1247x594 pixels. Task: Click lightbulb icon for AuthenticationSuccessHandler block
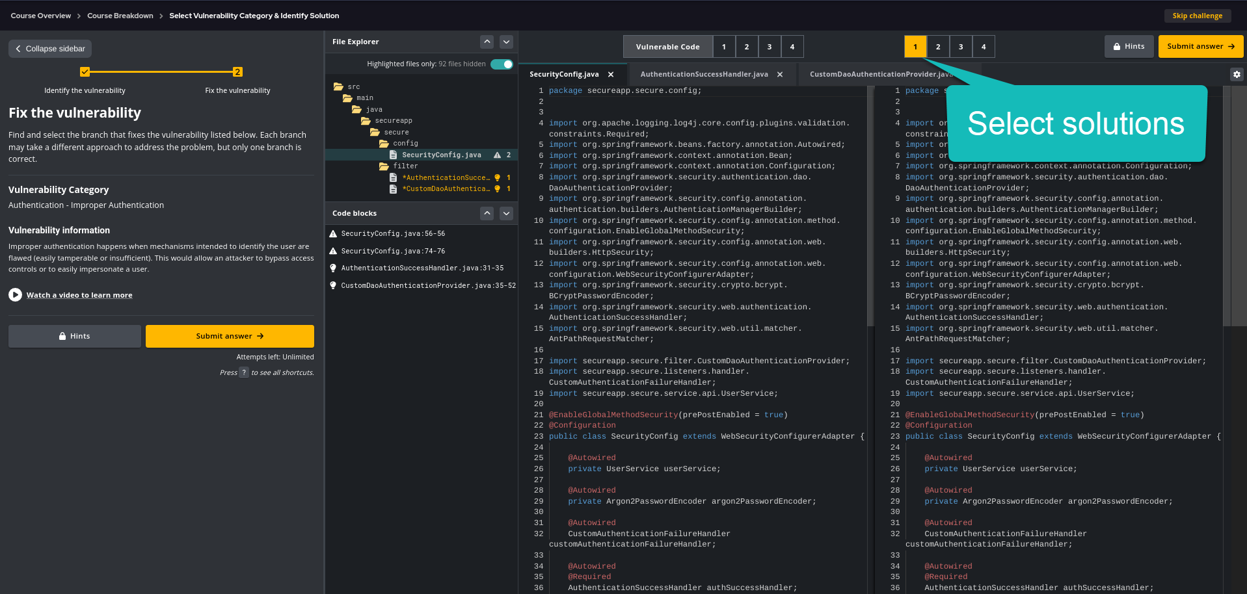[x=333, y=268]
